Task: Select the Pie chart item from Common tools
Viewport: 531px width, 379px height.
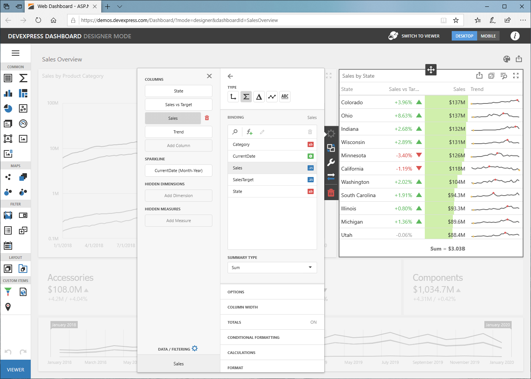Action: (8, 109)
